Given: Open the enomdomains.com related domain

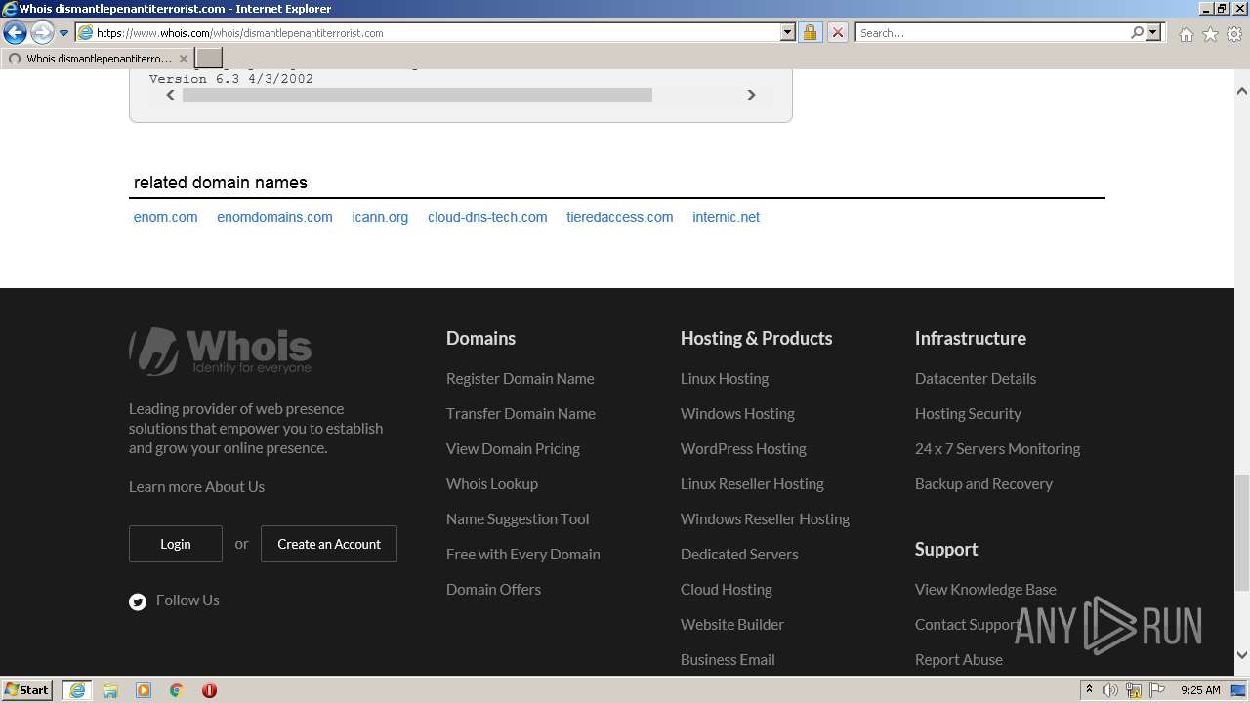Looking at the screenshot, I should pyautogui.click(x=274, y=217).
